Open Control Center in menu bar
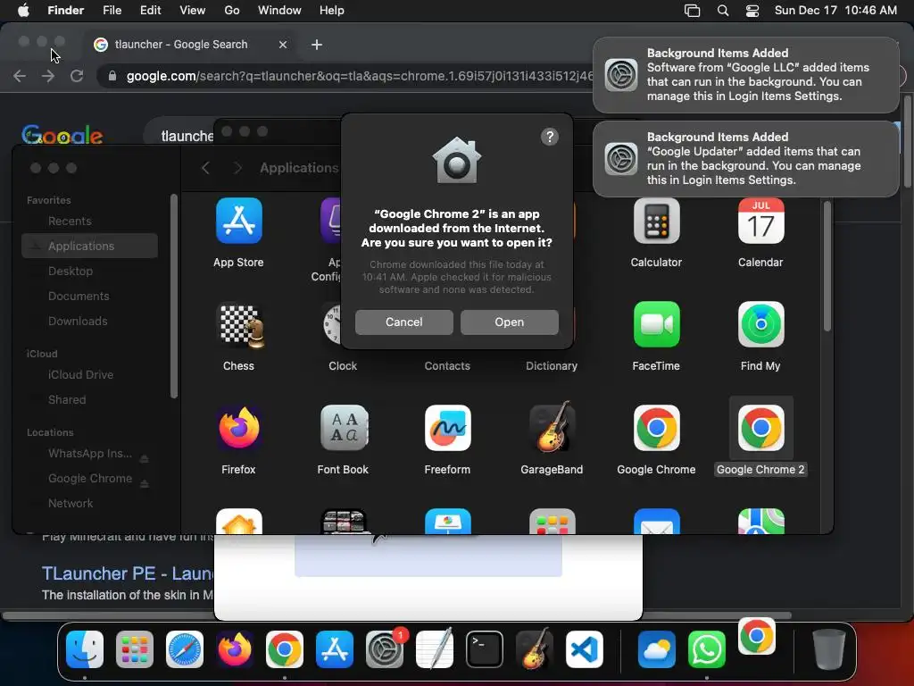The image size is (914, 686). (x=752, y=11)
